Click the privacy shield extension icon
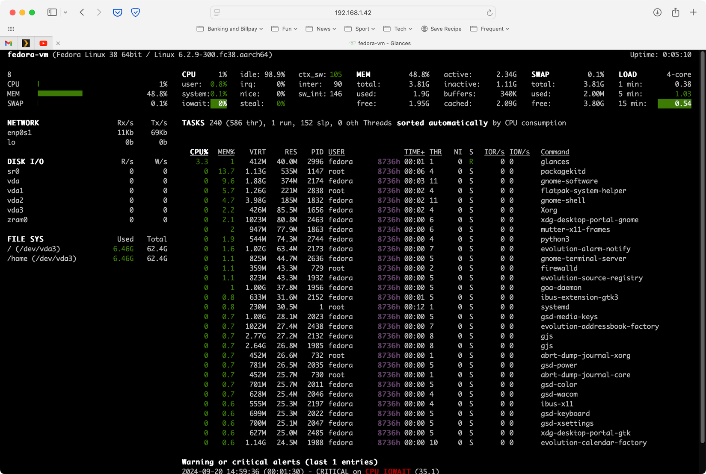Viewport: 706px width, 474px height. click(135, 12)
